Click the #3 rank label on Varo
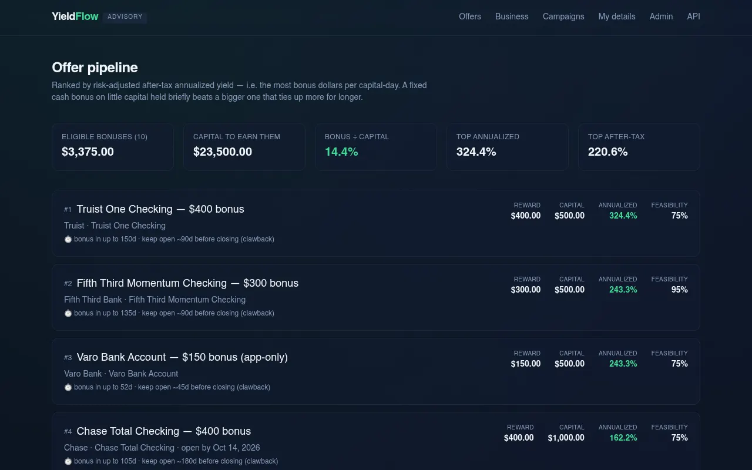Image resolution: width=752 pixels, height=470 pixels. pos(68,358)
